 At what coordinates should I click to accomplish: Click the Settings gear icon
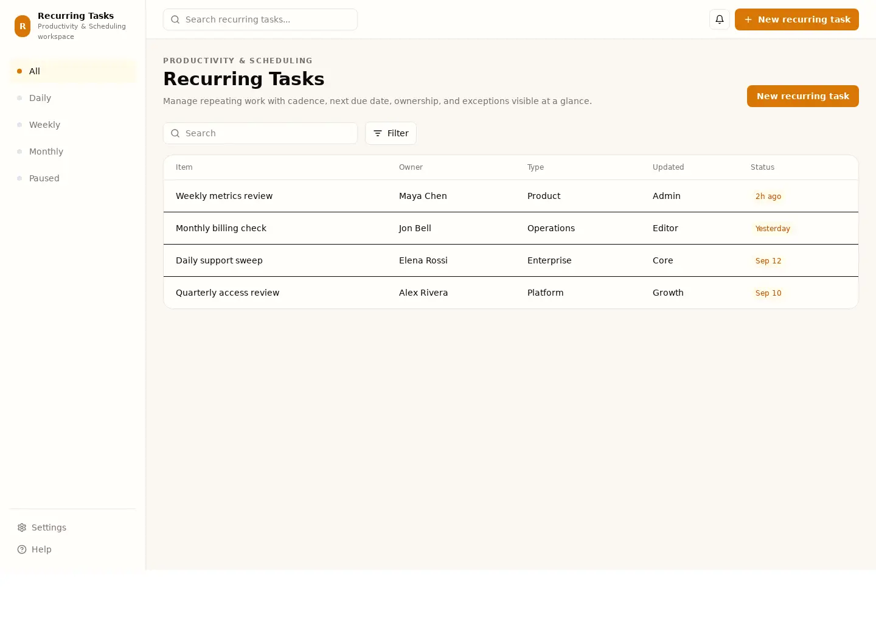(x=22, y=527)
